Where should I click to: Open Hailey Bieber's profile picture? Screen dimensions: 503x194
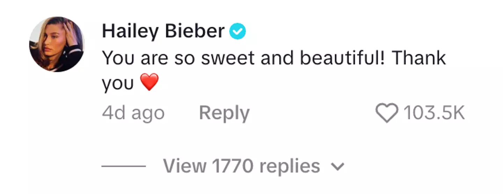tap(57, 44)
